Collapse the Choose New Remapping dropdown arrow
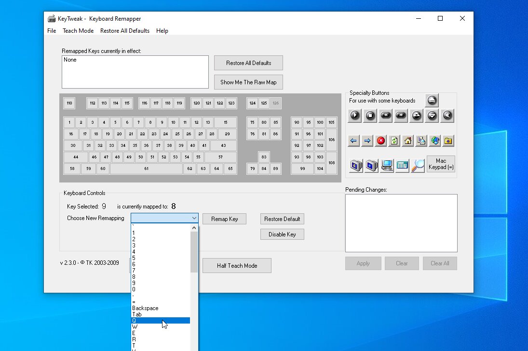The image size is (528, 351). tap(194, 219)
